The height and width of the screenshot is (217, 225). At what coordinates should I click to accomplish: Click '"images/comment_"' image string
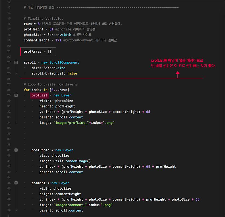click(x=70, y=205)
